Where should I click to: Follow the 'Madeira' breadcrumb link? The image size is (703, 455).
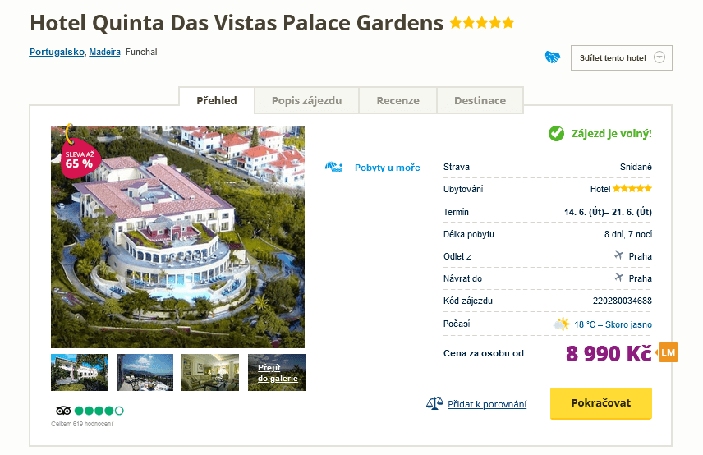click(105, 52)
